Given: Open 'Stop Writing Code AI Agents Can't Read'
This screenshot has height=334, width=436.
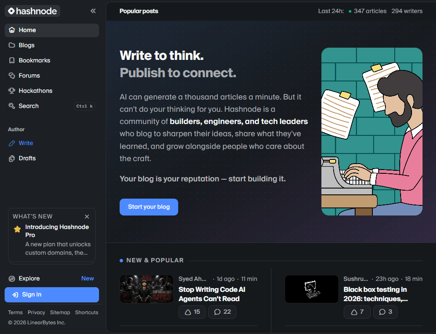Looking at the screenshot, I should pos(212,294).
